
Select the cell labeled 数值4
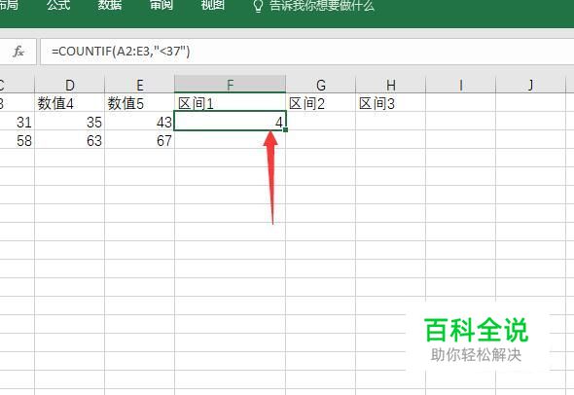pos(69,103)
